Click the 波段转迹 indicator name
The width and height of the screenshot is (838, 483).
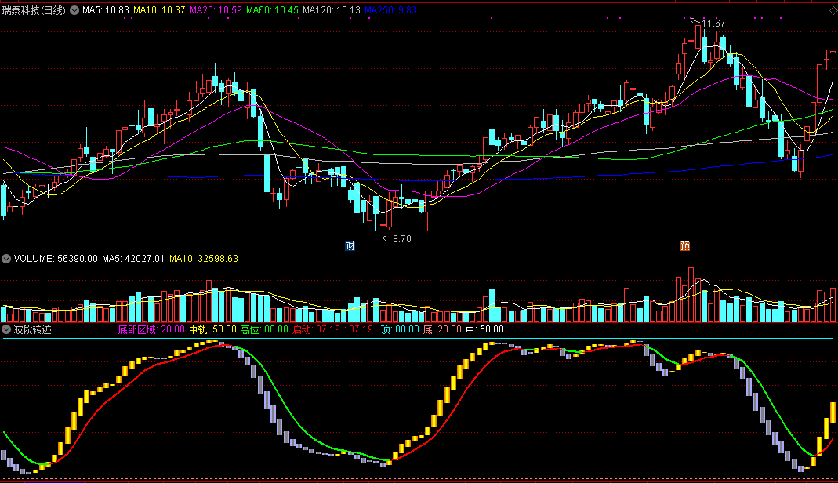(33, 329)
